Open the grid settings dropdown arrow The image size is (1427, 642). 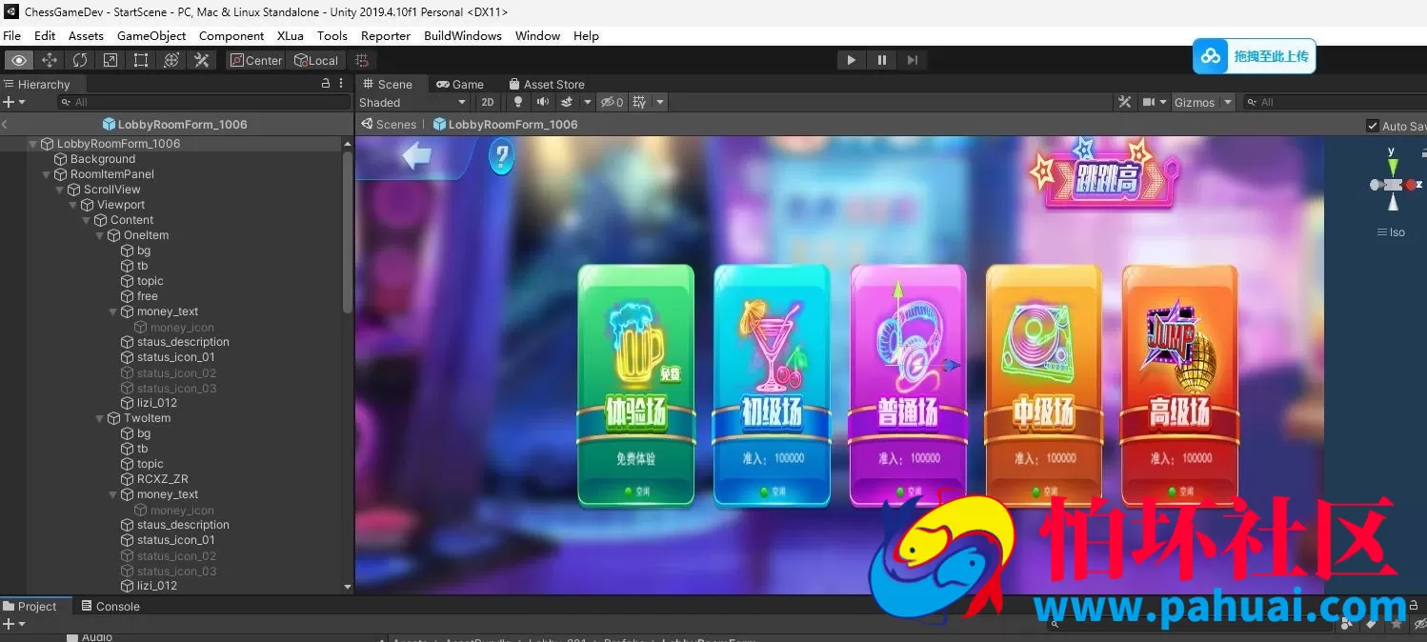[660, 102]
